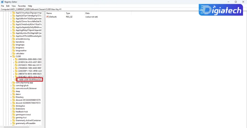247x128 pixels.
Task: Click the gaming-tcui folder icon
Action: (x=14, y=118)
